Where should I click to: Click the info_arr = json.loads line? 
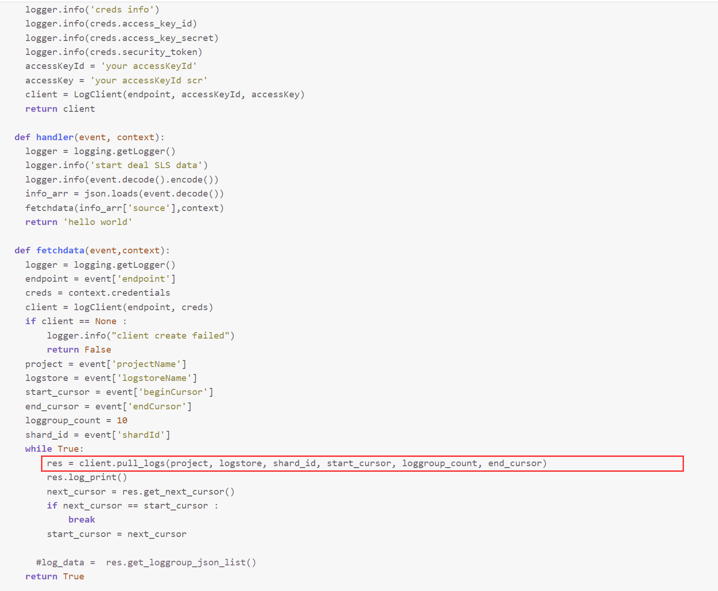tap(124, 194)
